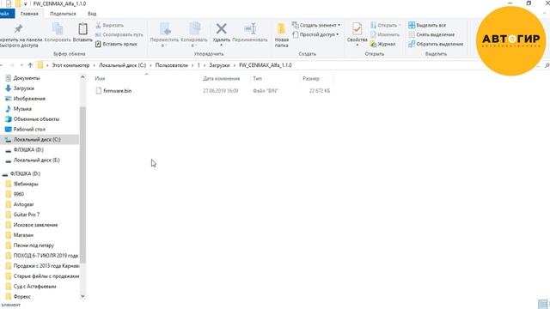Viewport: 550px width, 309px height.
Task: Open the Avtogear folder
Action: 23,204
